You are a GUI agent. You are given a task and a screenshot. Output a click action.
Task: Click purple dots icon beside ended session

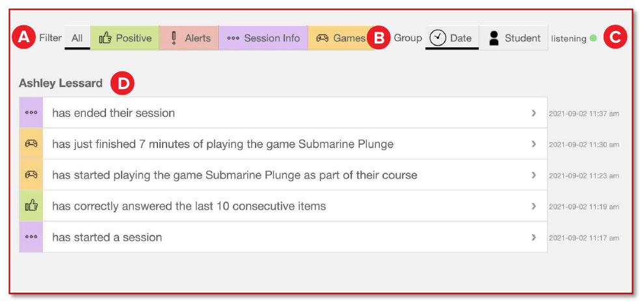pos(31,113)
